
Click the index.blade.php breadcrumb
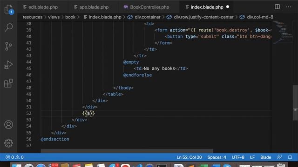point(102,17)
